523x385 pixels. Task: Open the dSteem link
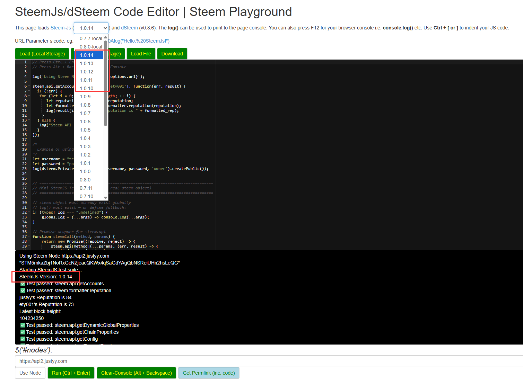129,28
